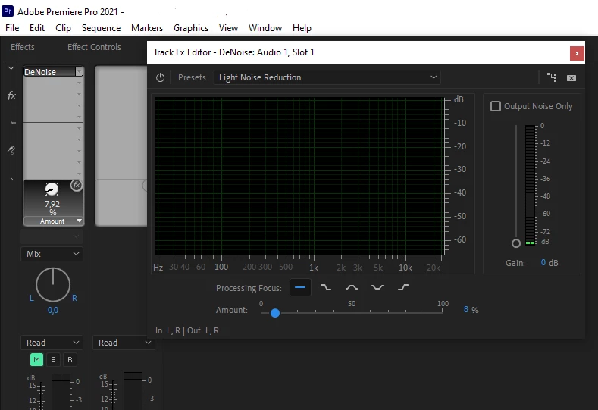This screenshot has height=410, width=598.
Task: Click the 7,92 amount value under knob
Action: (x=52, y=204)
